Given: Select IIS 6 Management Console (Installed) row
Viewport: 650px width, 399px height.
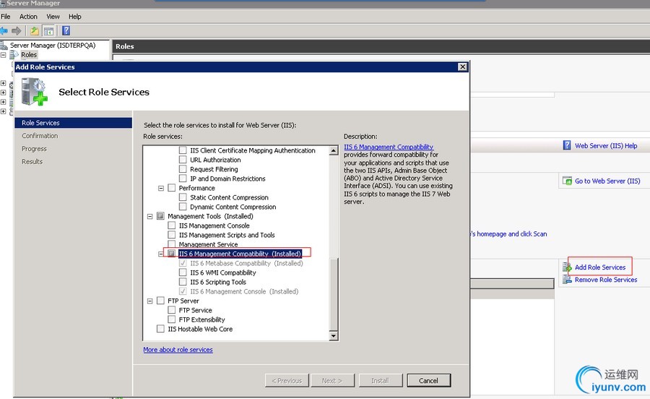Looking at the screenshot, I should (x=244, y=291).
